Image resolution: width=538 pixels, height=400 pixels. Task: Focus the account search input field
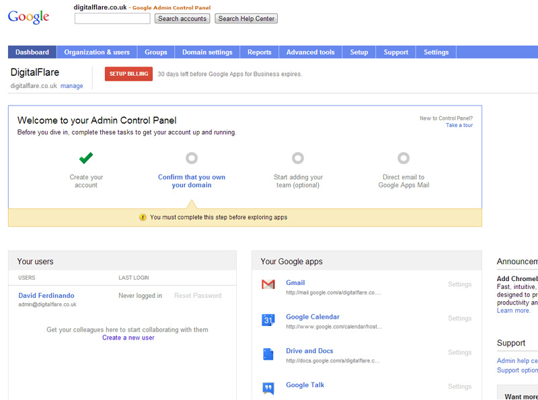click(112, 19)
